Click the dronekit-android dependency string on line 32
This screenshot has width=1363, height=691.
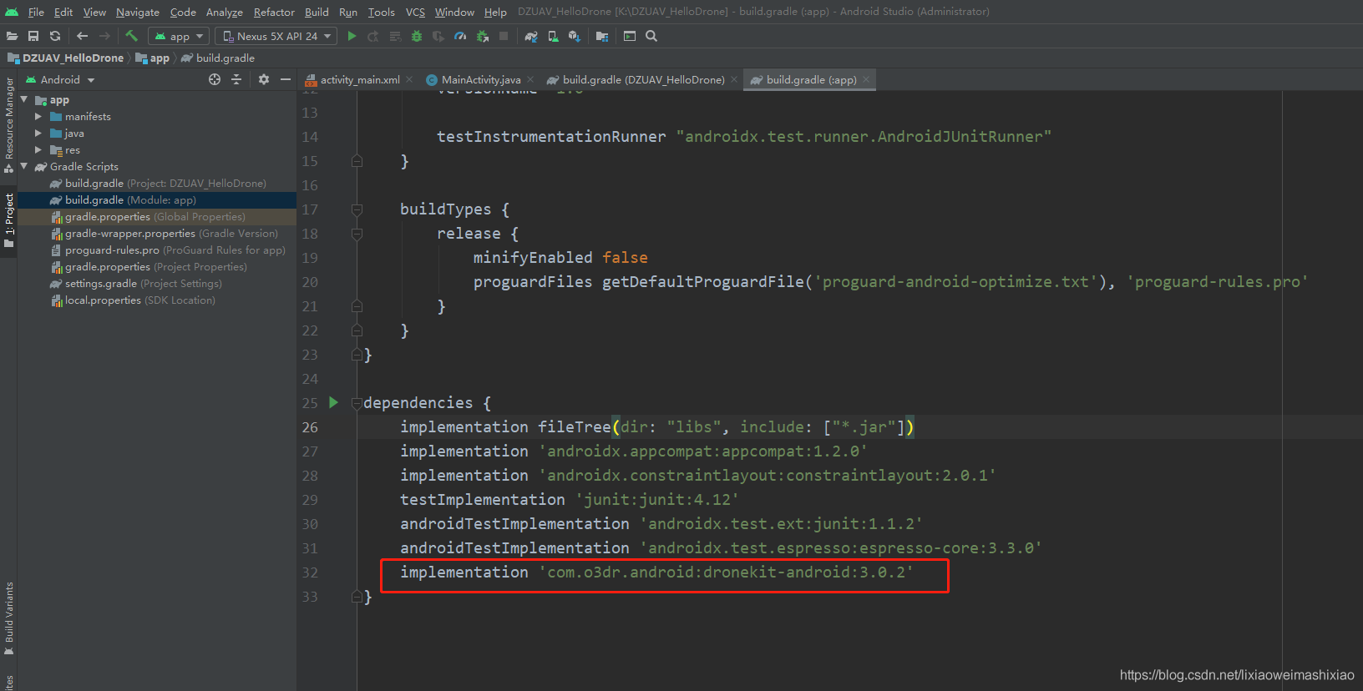(726, 572)
